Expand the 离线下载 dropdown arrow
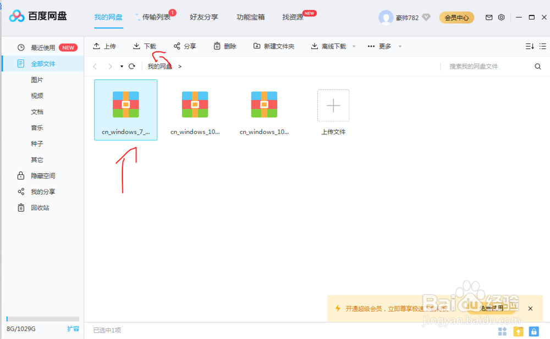The image size is (550, 339). click(354, 46)
